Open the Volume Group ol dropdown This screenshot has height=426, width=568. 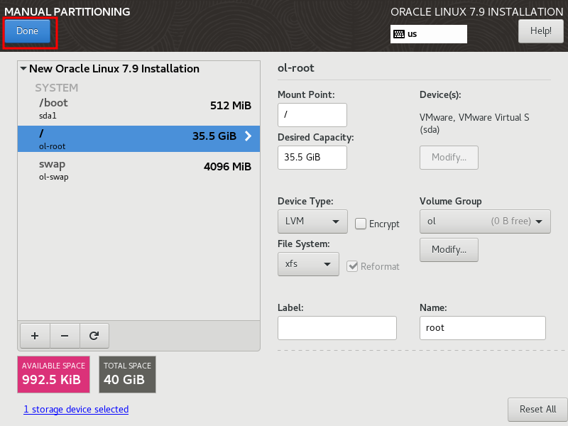tap(485, 222)
